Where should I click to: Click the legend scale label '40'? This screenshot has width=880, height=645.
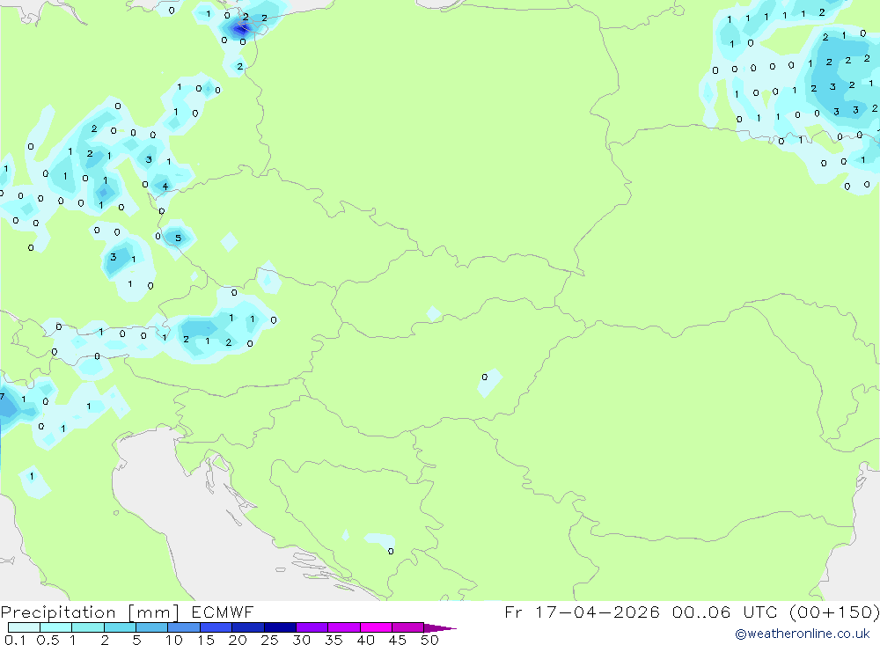pyautogui.click(x=365, y=640)
